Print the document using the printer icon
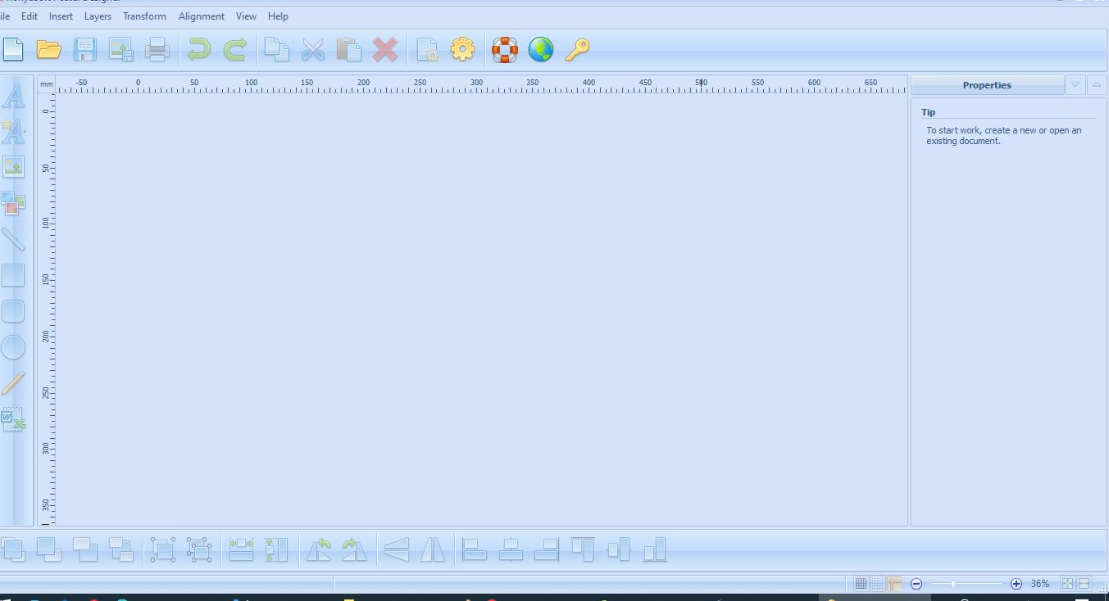Image resolution: width=1109 pixels, height=601 pixels. [157, 49]
